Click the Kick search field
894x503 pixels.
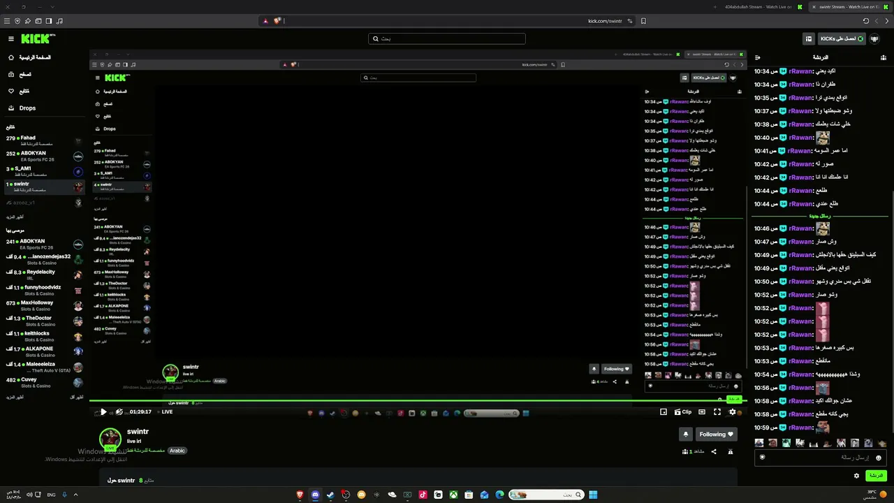coord(447,39)
